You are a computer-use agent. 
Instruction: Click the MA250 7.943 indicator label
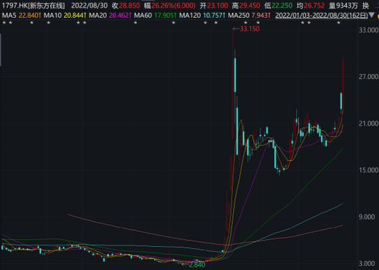(249, 15)
